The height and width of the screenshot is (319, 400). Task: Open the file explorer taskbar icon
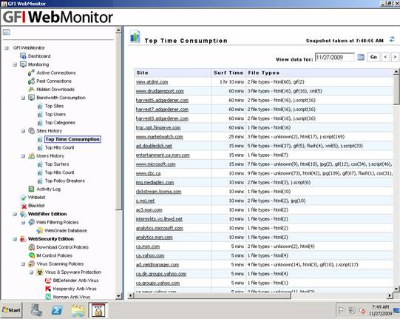tap(78, 310)
